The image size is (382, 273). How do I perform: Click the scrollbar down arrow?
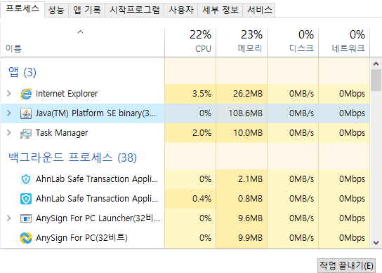pyautogui.click(x=376, y=243)
